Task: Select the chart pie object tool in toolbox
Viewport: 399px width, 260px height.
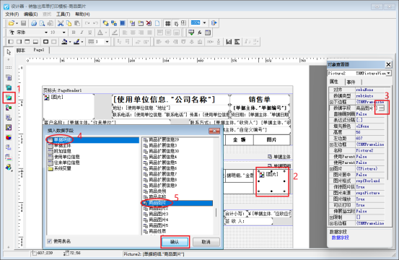Action: click(9, 137)
